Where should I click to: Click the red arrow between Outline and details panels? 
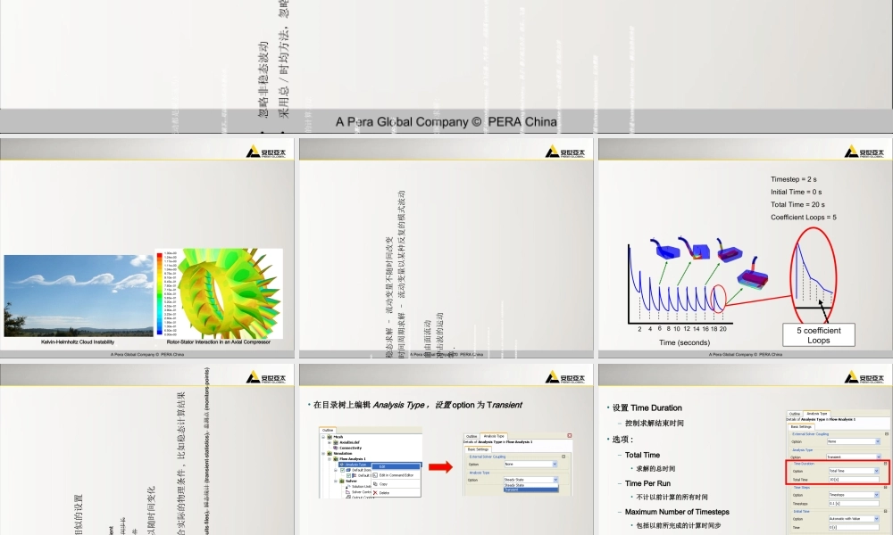441,466
